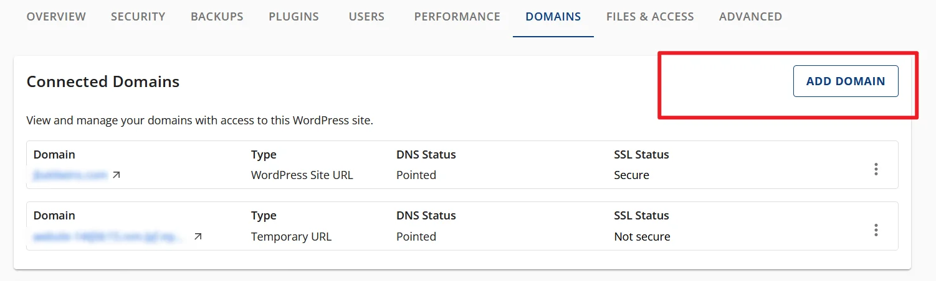Image resolution: width=936 pixels, height=281 pixels.
Task: Click the blurred Temporary URL domain link
Action: click(x=109, y=237)
